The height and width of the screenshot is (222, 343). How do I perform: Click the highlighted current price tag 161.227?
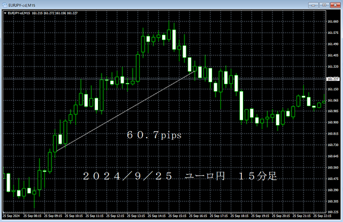point(333,79)
